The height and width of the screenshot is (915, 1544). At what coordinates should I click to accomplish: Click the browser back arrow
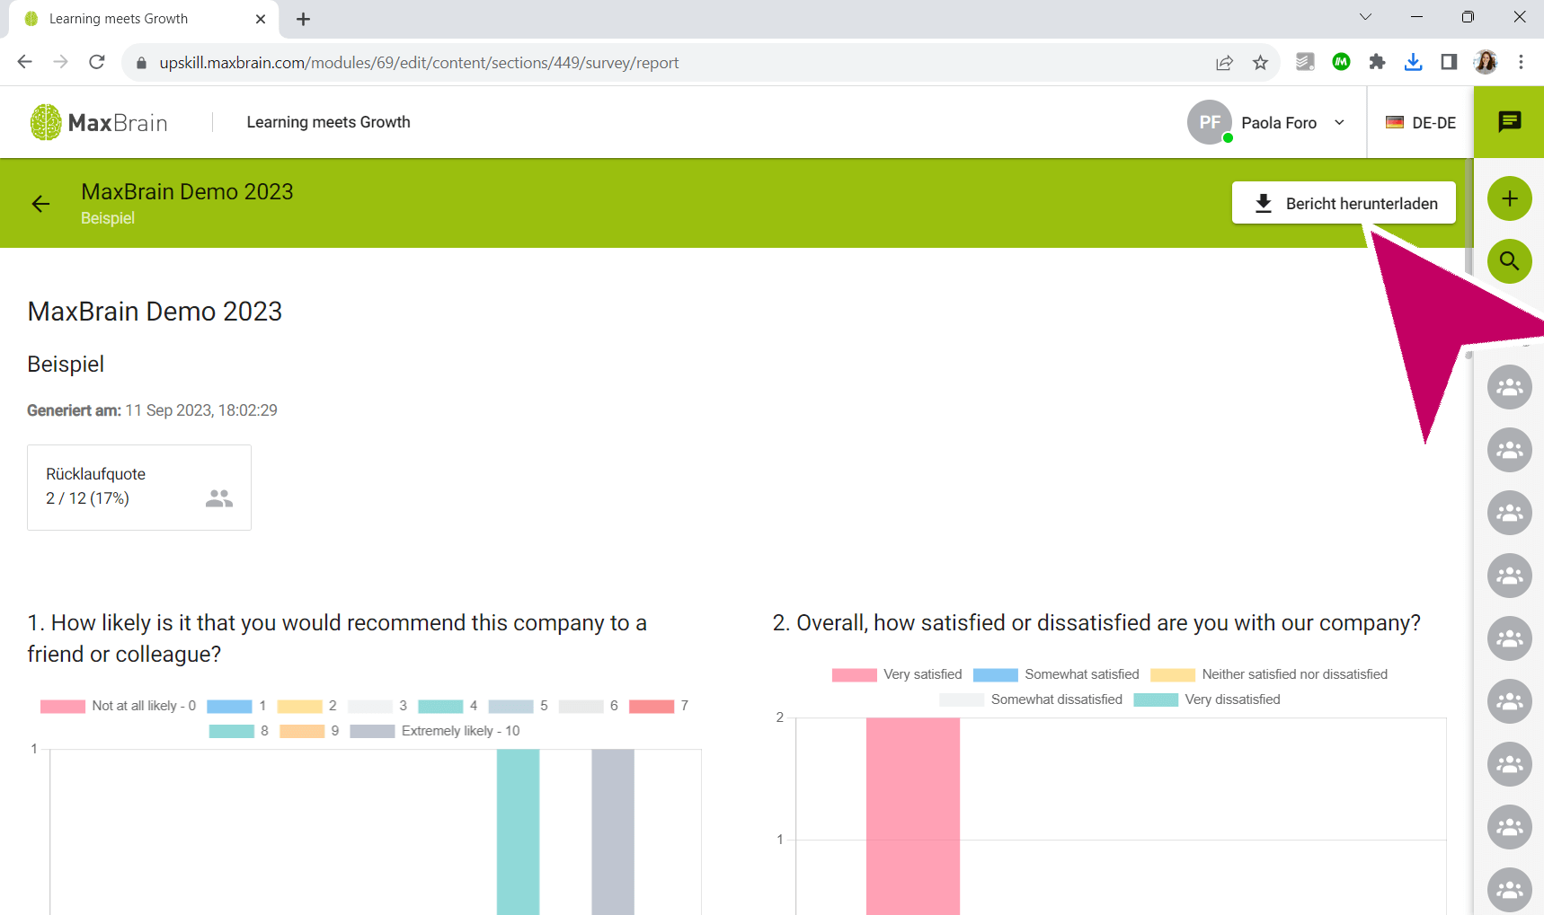coord(24,62)
